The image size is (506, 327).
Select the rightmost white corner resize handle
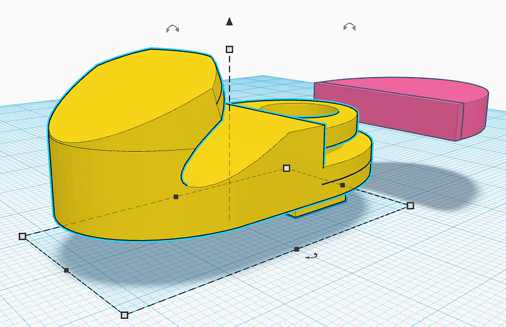click(410, 206)
